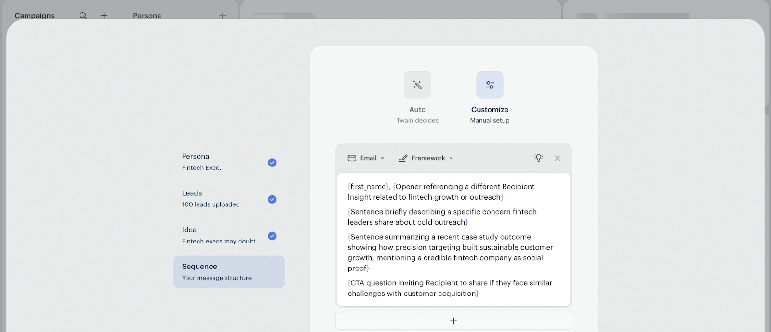Click the Framework pencil icon
The width and height of the screenshot is (771, 332).
pos(403,158)
